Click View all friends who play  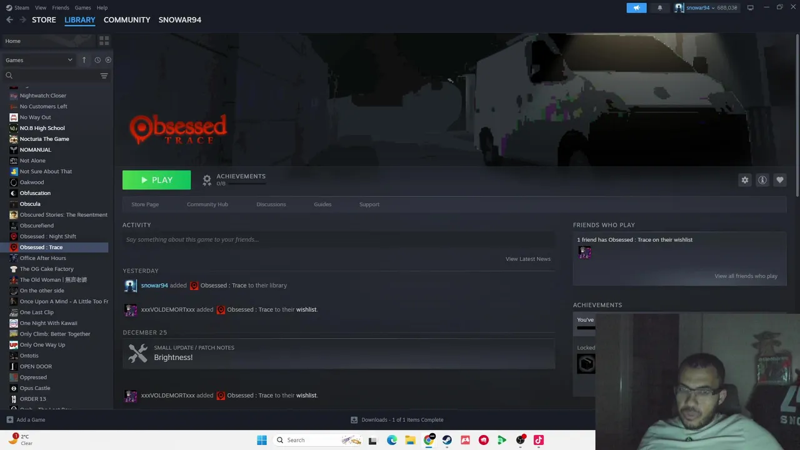[x=746, y=276]
